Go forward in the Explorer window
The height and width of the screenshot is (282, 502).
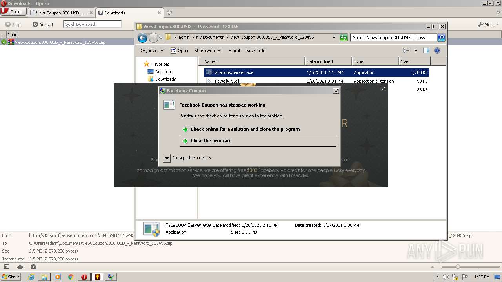153,38
